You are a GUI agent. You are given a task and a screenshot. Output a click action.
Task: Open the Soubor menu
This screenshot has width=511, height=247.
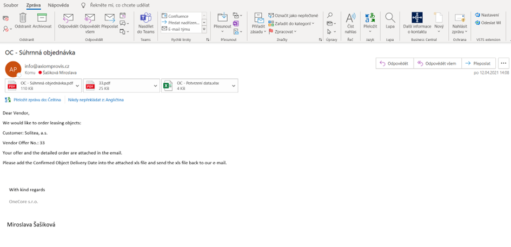(11, 5)
